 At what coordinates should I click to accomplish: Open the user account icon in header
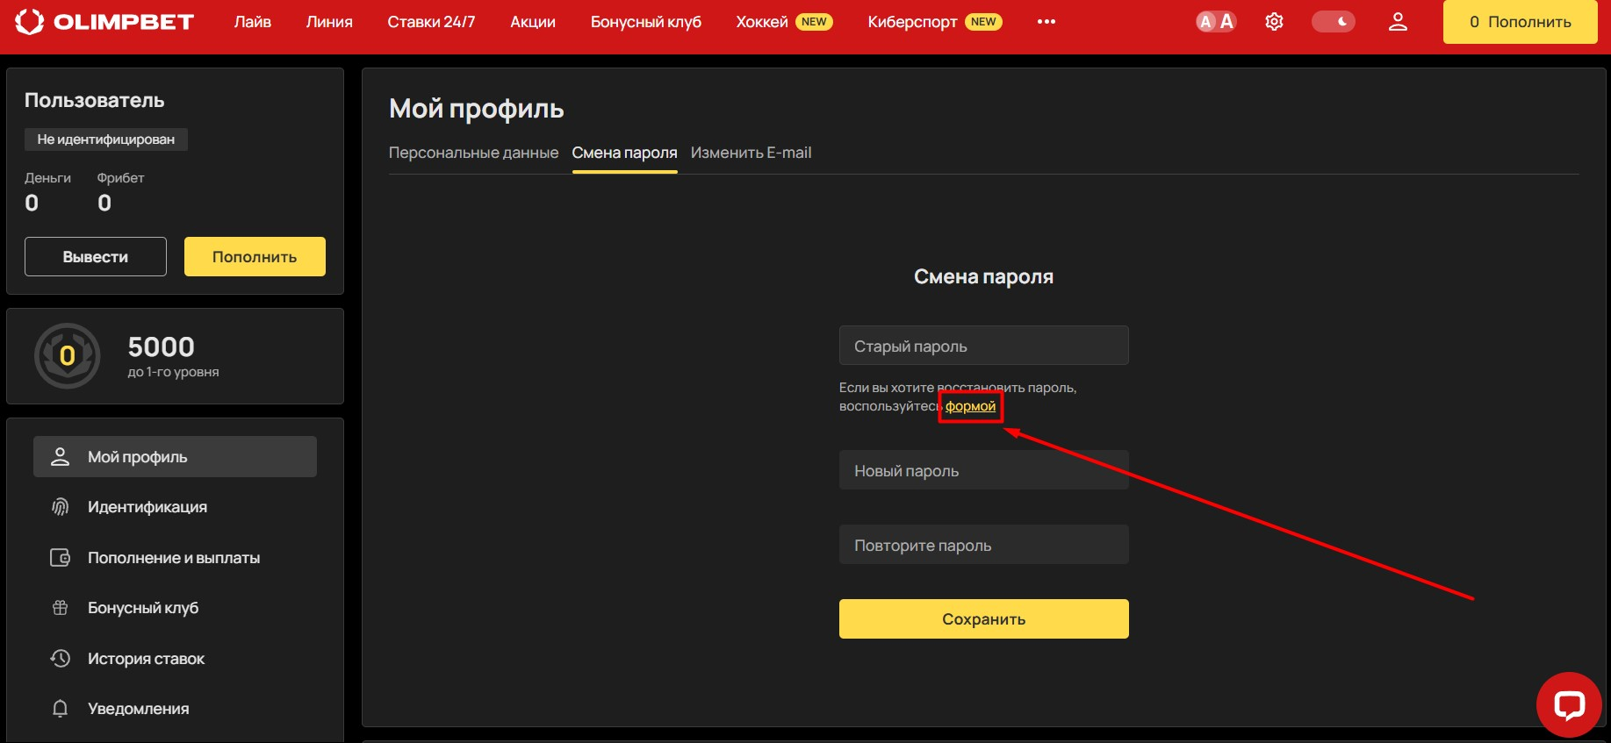click(1398, 22)
